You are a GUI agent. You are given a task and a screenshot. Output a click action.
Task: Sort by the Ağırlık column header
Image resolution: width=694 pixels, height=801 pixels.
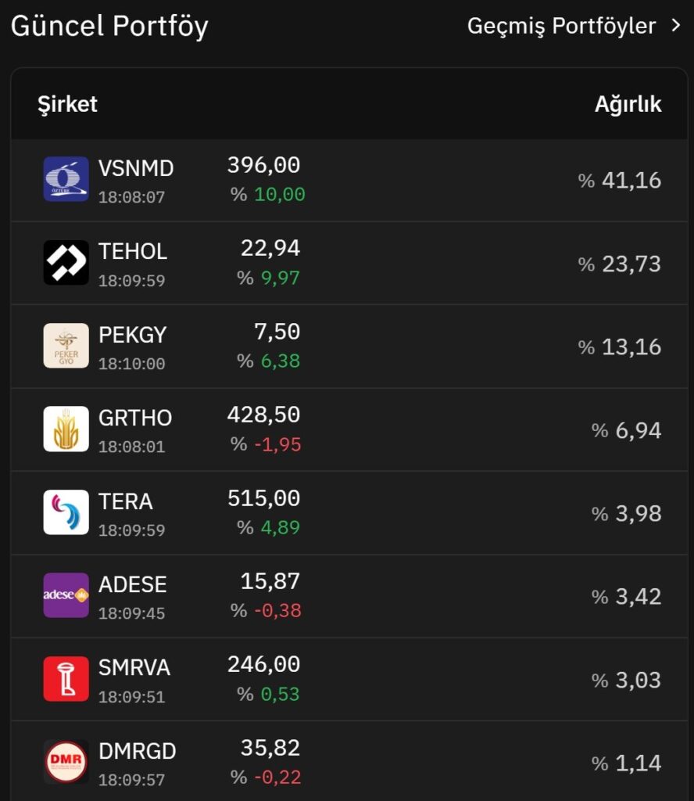point(628,104)
